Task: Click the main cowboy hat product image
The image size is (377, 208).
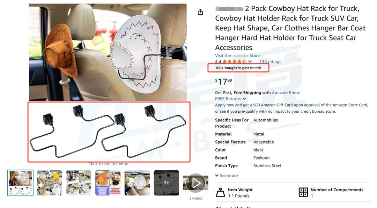Action: coord(108,52)
